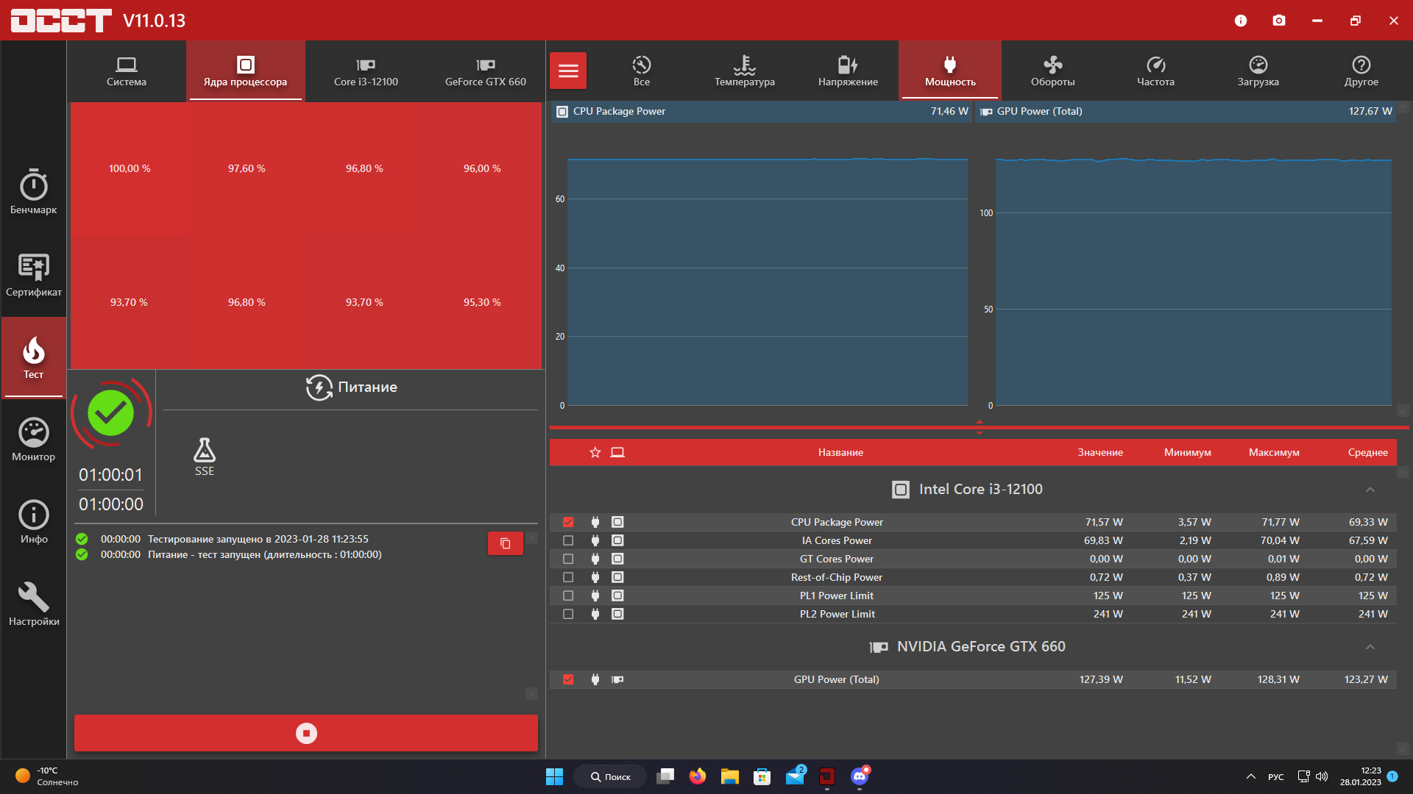Switch to the Система tab
This screenshot has height=794, width=1413.
(127, 71)
